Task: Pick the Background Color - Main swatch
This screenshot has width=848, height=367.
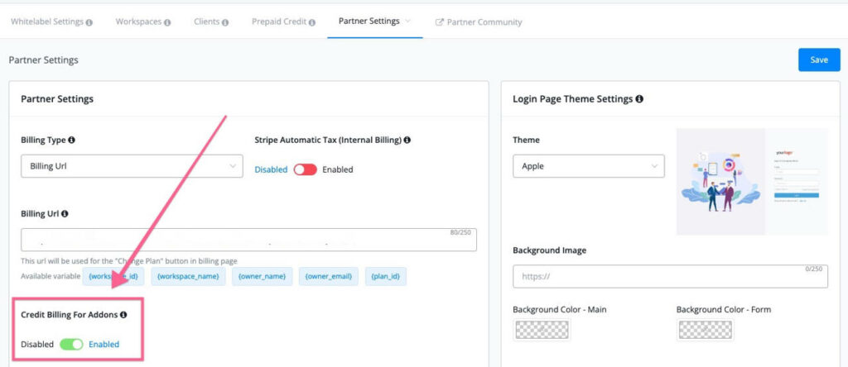Action: (x=542, y=331)
